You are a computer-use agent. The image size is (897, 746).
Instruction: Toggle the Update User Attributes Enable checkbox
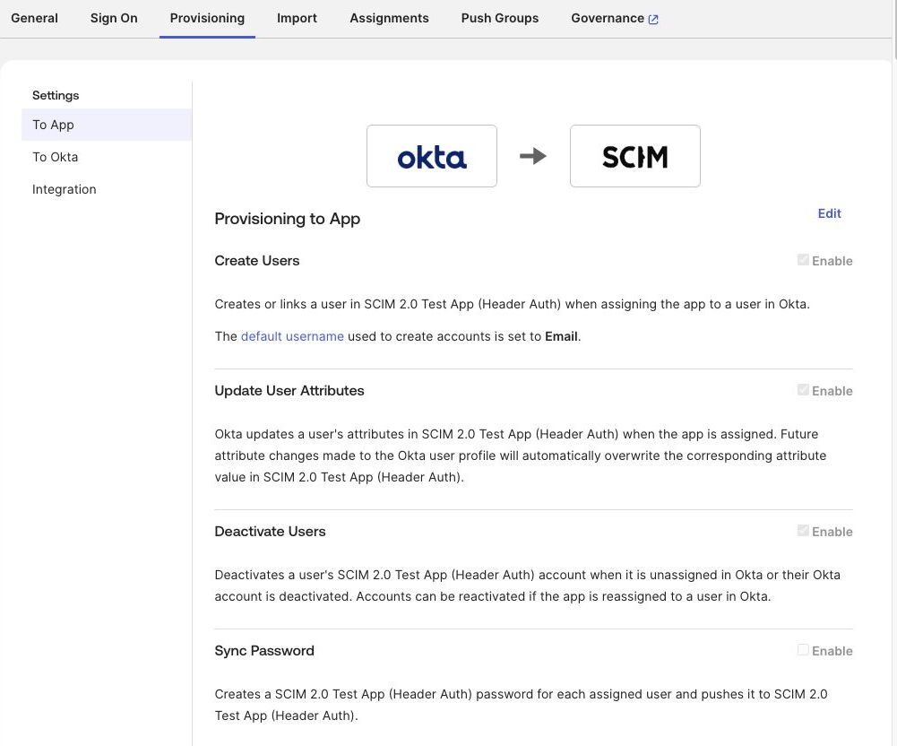(803, 390)
